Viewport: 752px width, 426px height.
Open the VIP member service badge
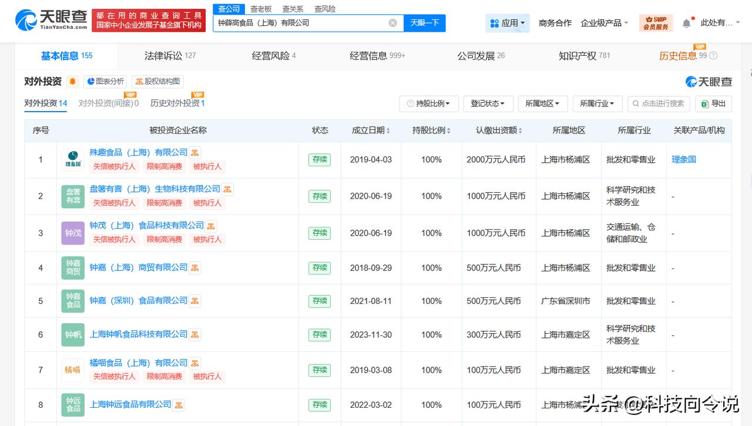point(656,23)
